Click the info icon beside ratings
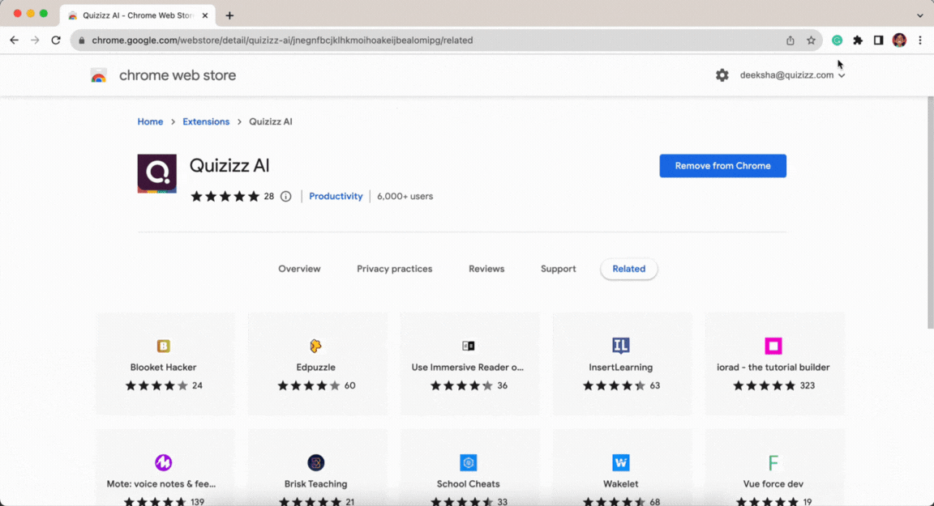 285,196
